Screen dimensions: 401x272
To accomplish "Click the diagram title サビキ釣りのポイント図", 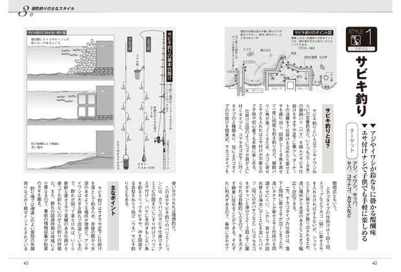I will [x=313, y=33].
